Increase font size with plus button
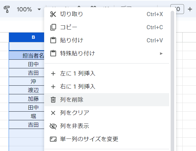The width and height of the screenshot is (196, 151). click(x=190, y=9)
